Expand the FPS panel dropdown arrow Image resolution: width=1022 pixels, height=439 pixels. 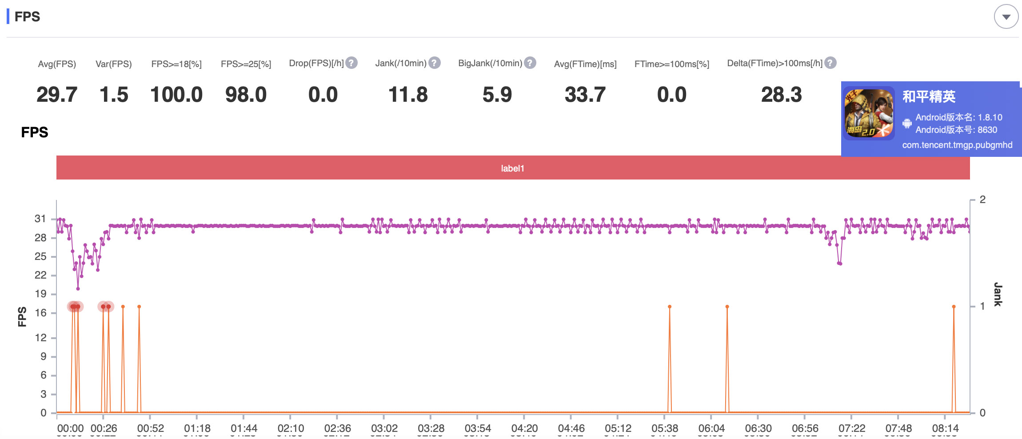(1006, 17)
